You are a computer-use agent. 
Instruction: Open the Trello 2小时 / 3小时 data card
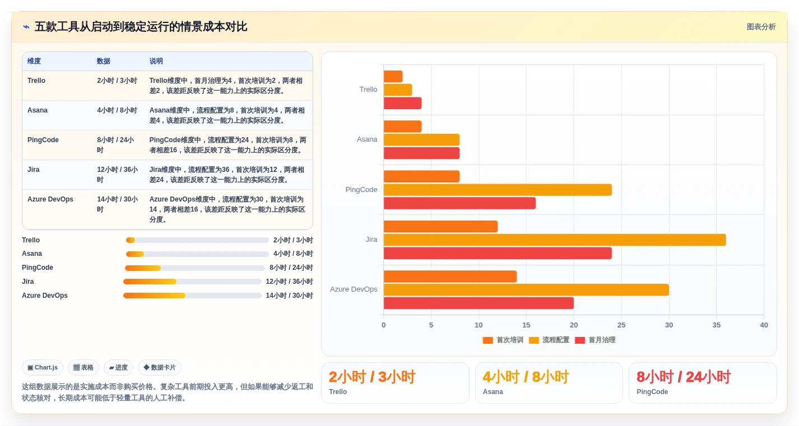click(395, 383)
